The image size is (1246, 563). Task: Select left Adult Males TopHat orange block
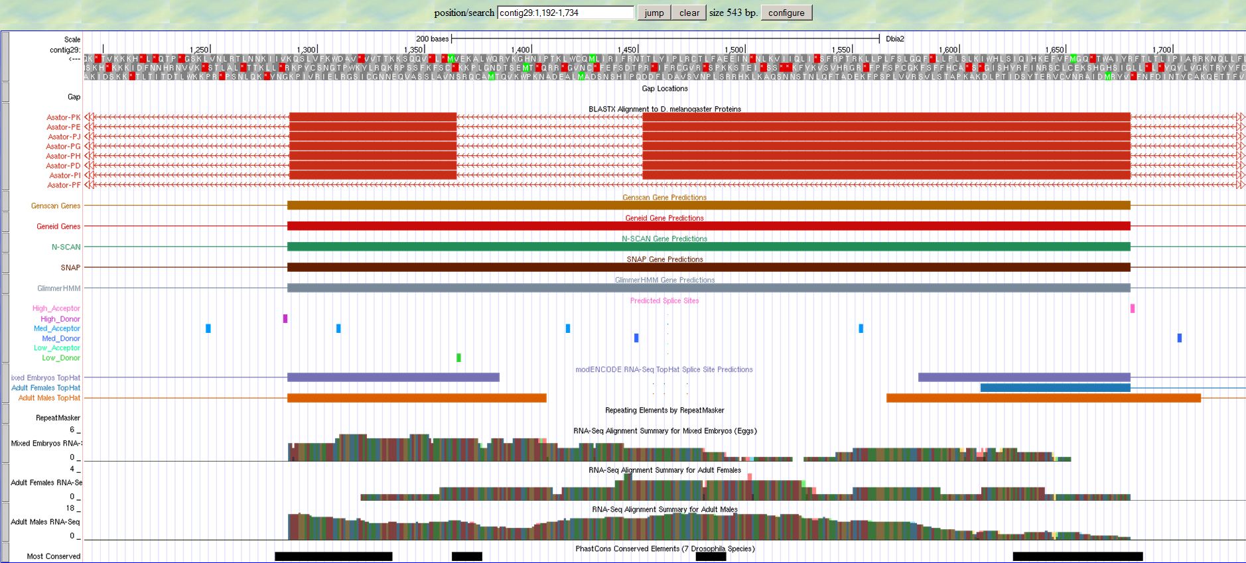(417, 398)
